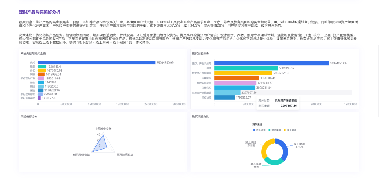Click the tooltip amount 2297697.56
The width and height of the screenshot is (379, 178).
click(289, 106)
